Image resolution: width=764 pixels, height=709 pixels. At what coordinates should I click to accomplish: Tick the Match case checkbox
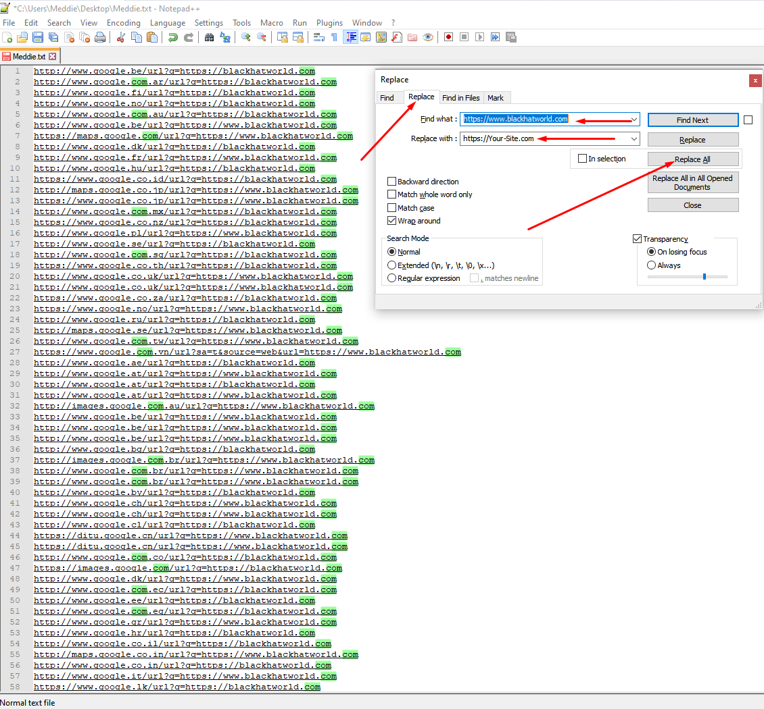click(x=391, y=207)
